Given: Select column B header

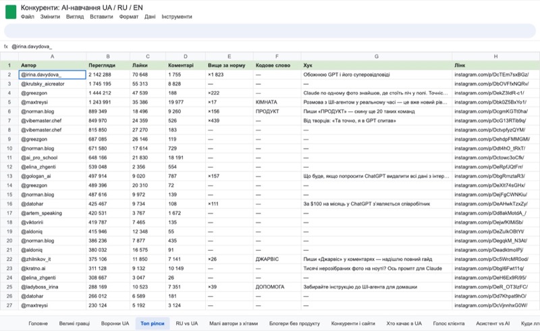Looking at the screenshot, I should [x=108, y=57].
